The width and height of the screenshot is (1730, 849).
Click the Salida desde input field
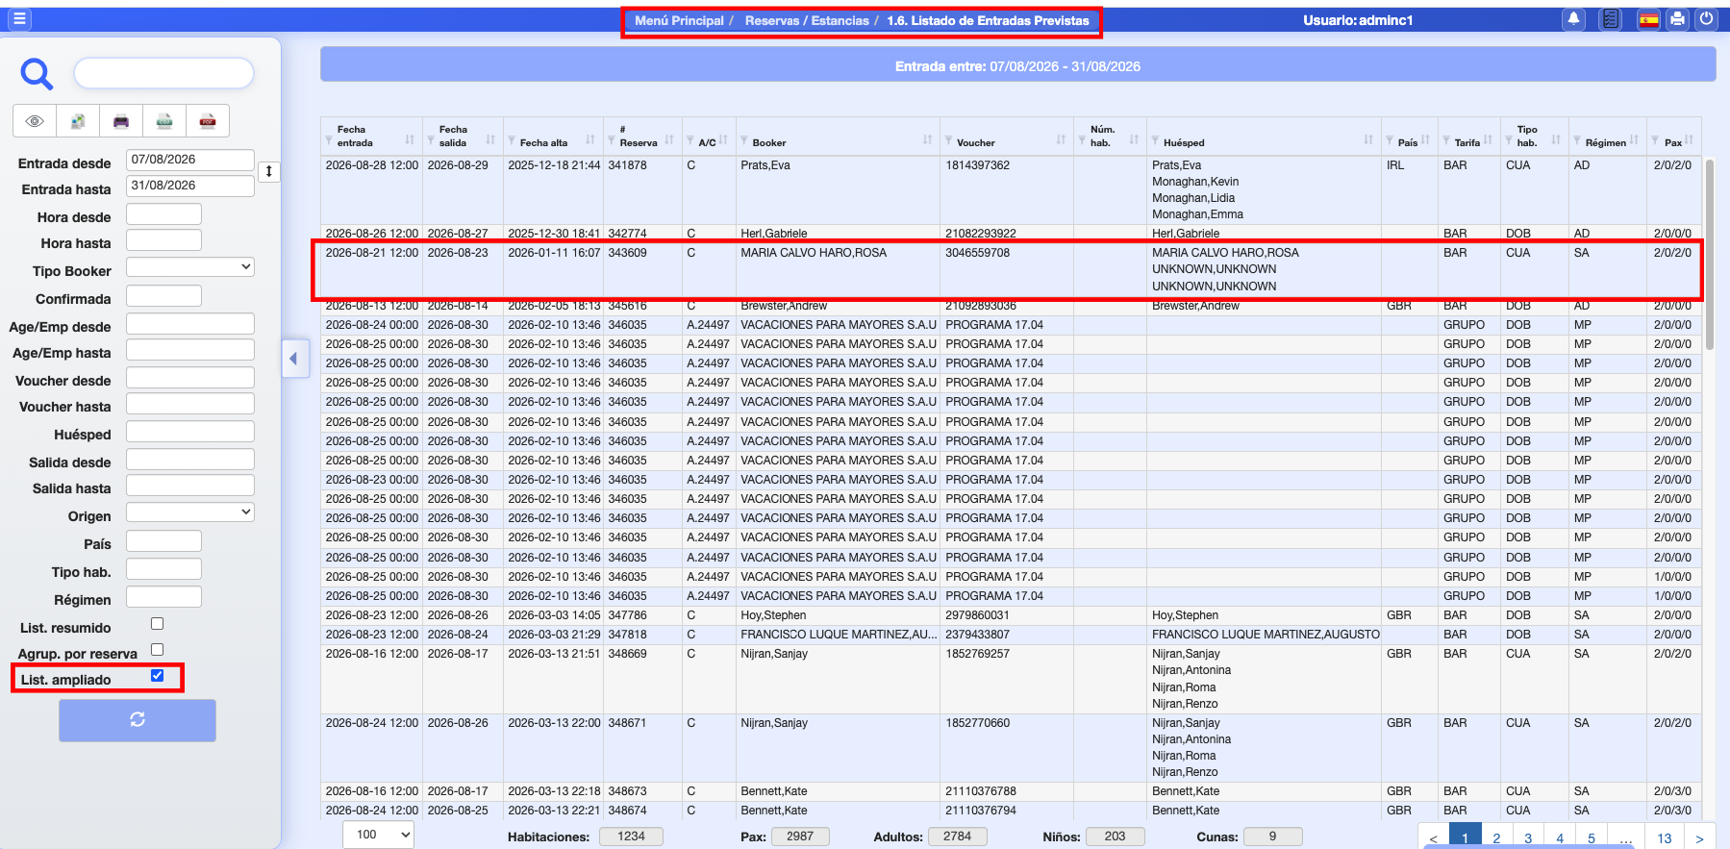[190, 459]
